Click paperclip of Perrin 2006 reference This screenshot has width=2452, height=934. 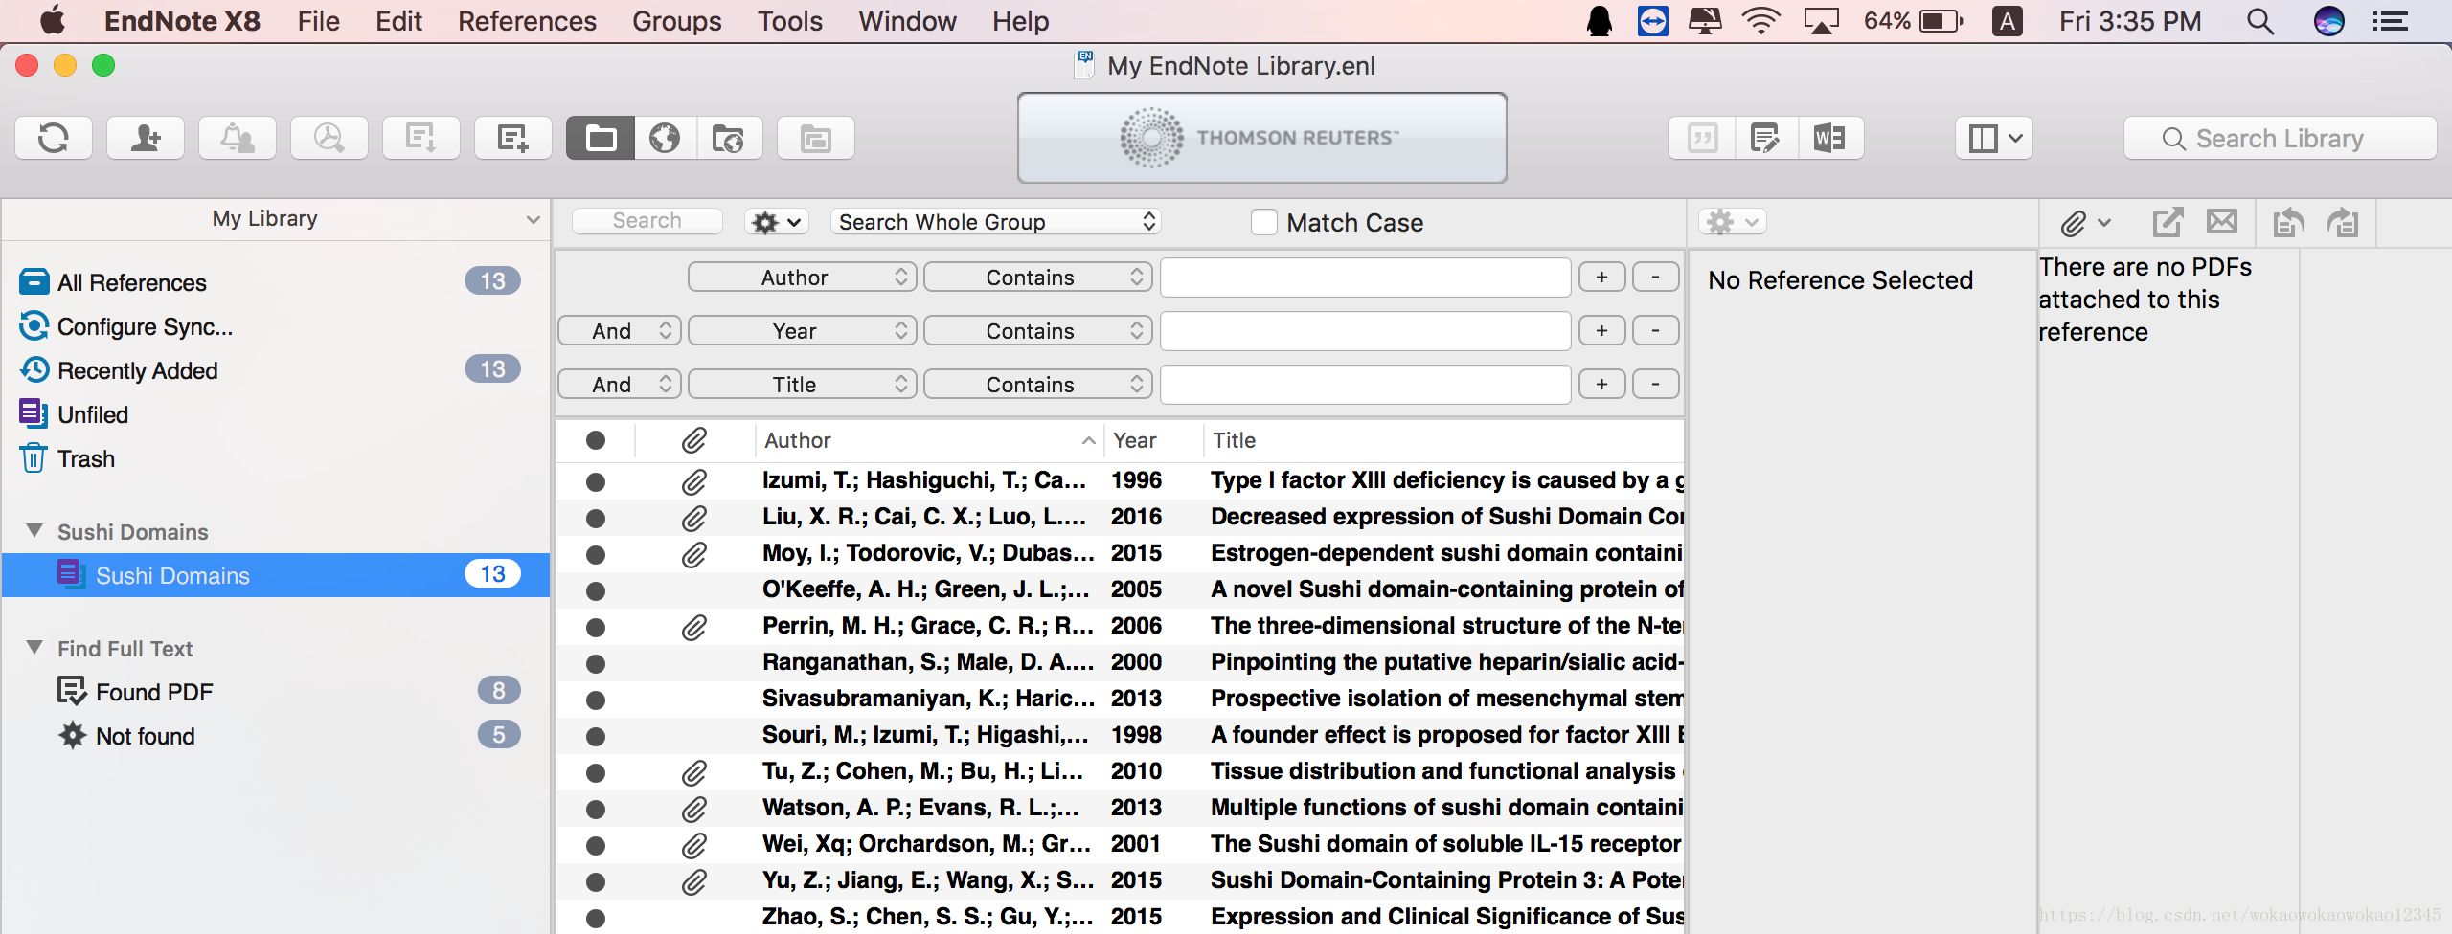coord(694,627)
